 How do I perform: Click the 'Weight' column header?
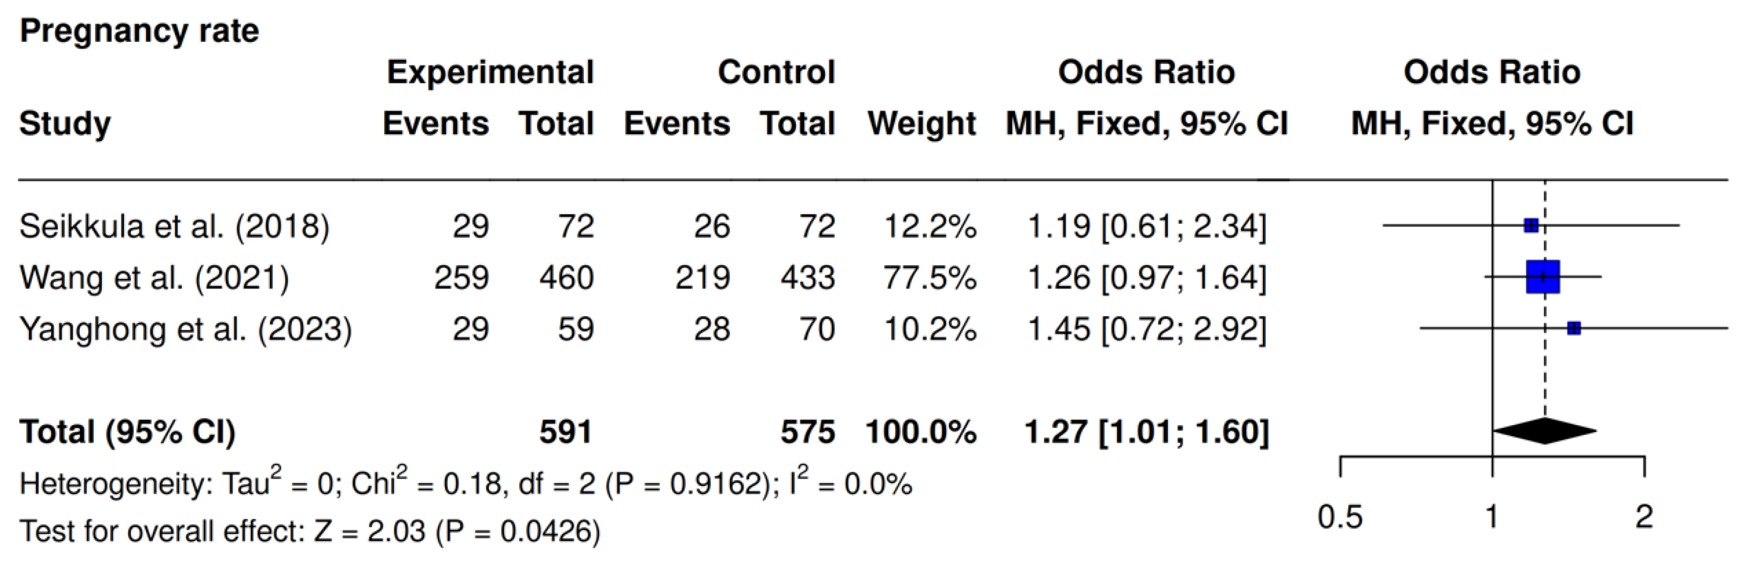click(x=921, y=124)
